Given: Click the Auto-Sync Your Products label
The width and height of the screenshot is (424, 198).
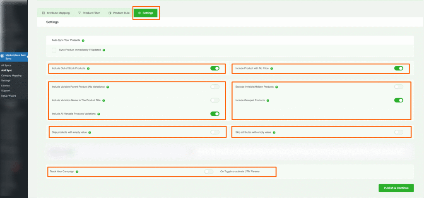Looking at the screenshot, I should click(x=66, y=40).
